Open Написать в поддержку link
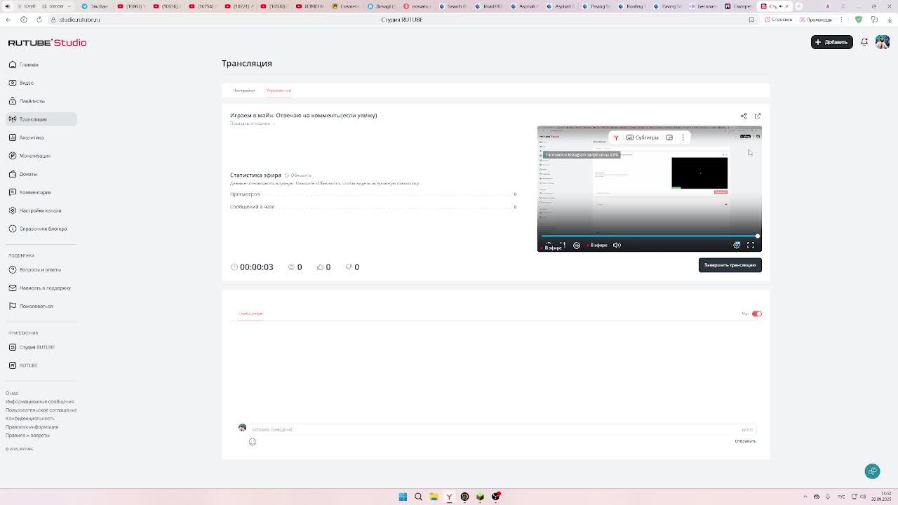The width and height of the screenshot is (898, 505). pos(41,288)
